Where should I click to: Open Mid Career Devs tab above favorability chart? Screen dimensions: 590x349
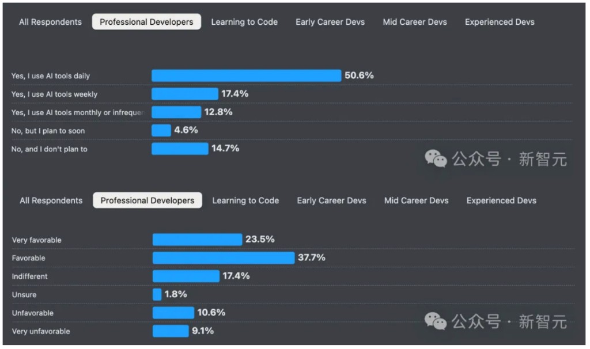416,200
